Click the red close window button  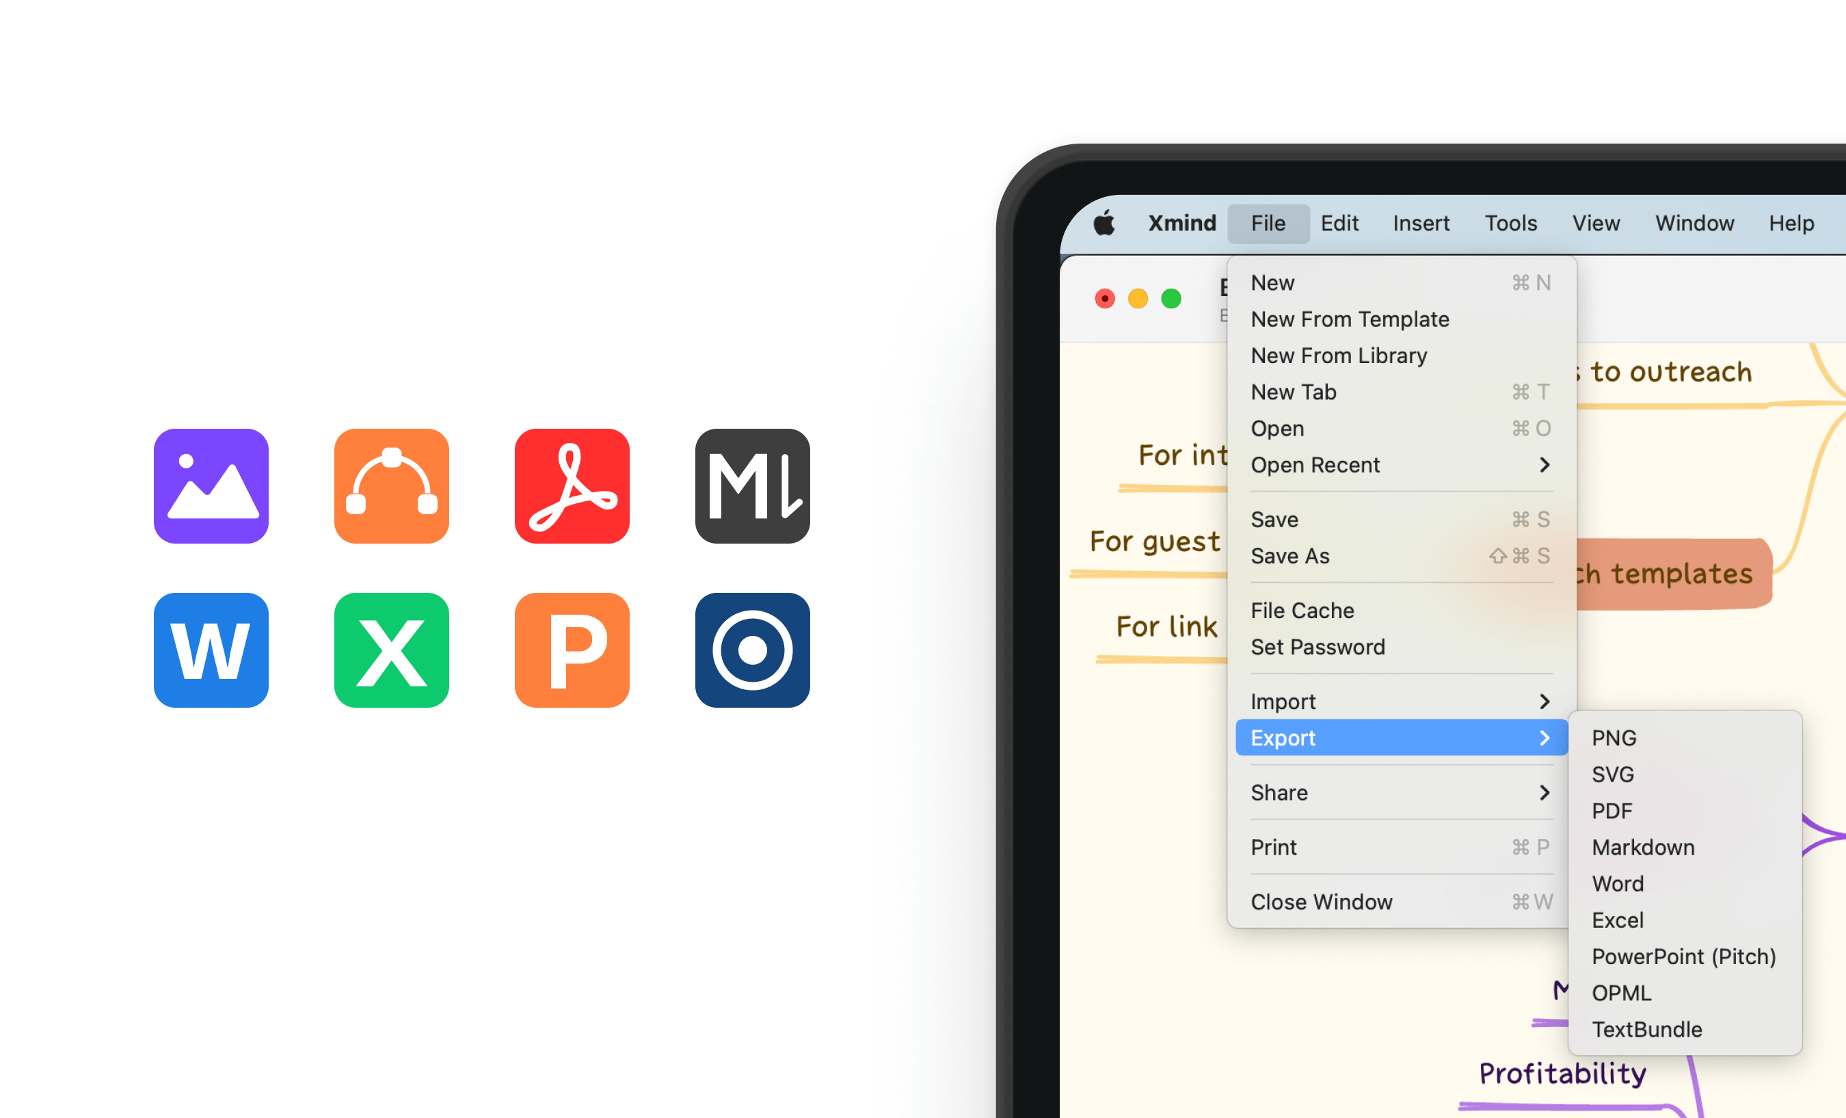pos(1104,298)
